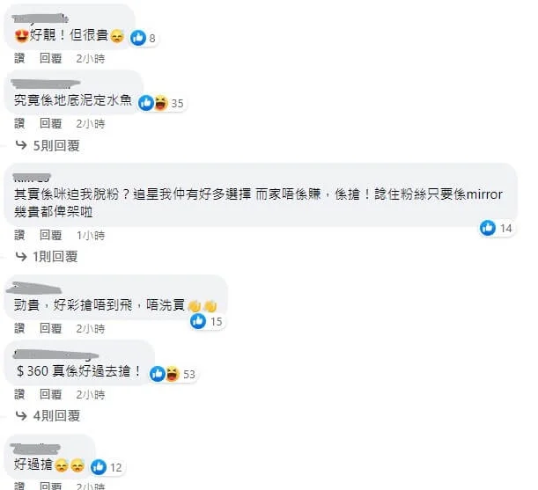The height and width of the screenshot is (490, 538).
Task: Open 1小時 timestamp of mirror comment
Action: (x=91, y=235)
